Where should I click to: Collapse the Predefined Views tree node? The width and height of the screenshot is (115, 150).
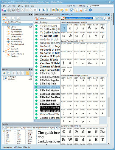tap(4, 22)
